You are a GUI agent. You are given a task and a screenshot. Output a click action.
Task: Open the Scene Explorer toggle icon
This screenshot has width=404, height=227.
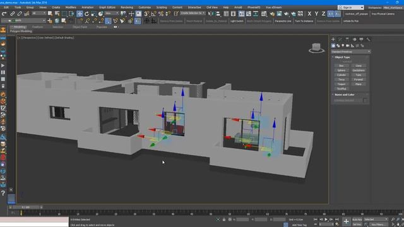226,14
